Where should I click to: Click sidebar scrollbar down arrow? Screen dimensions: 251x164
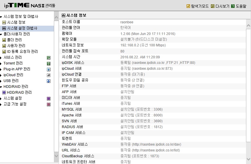[x=56, y=156]
